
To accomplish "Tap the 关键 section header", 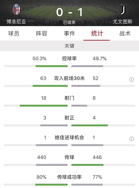I will pyautogui.click(x=70, y=46).
